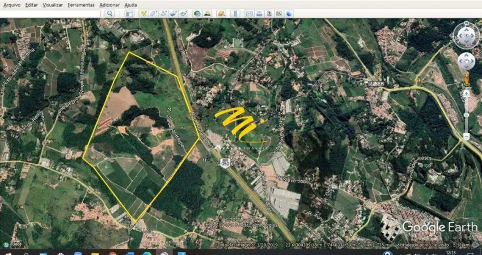Click the 050 highway shield on map
The height and width of the screenshot is (255, 482).
click(x=225, y=163)
